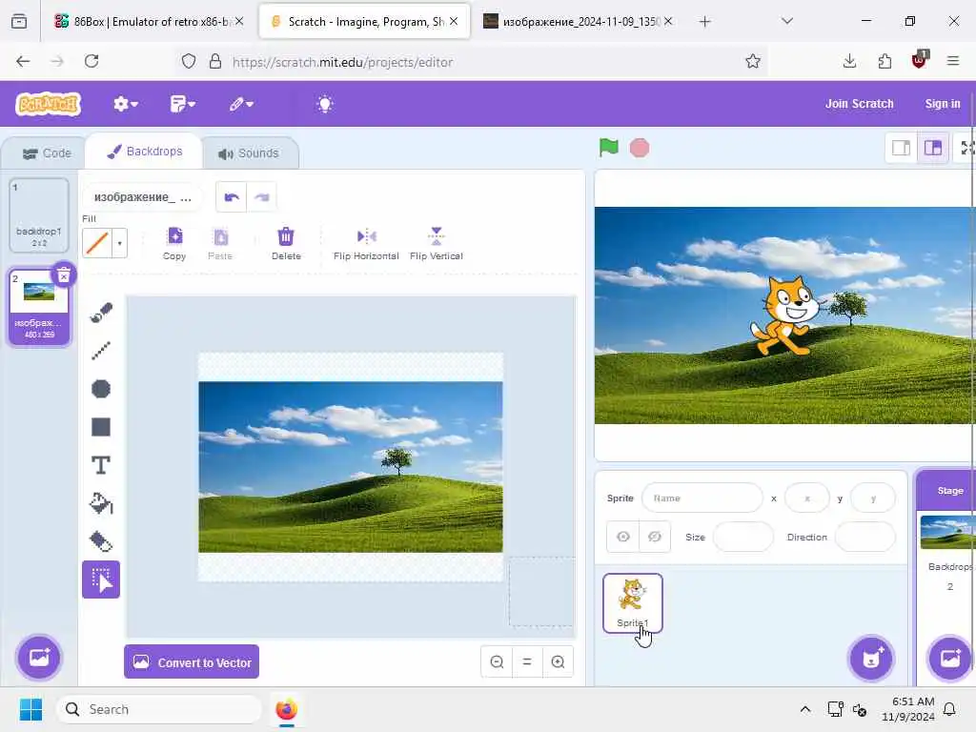Flip the image vertically

tap(437, 244)
